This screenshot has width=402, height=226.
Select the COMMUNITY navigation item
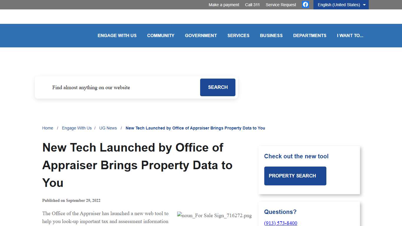[161, 35]
